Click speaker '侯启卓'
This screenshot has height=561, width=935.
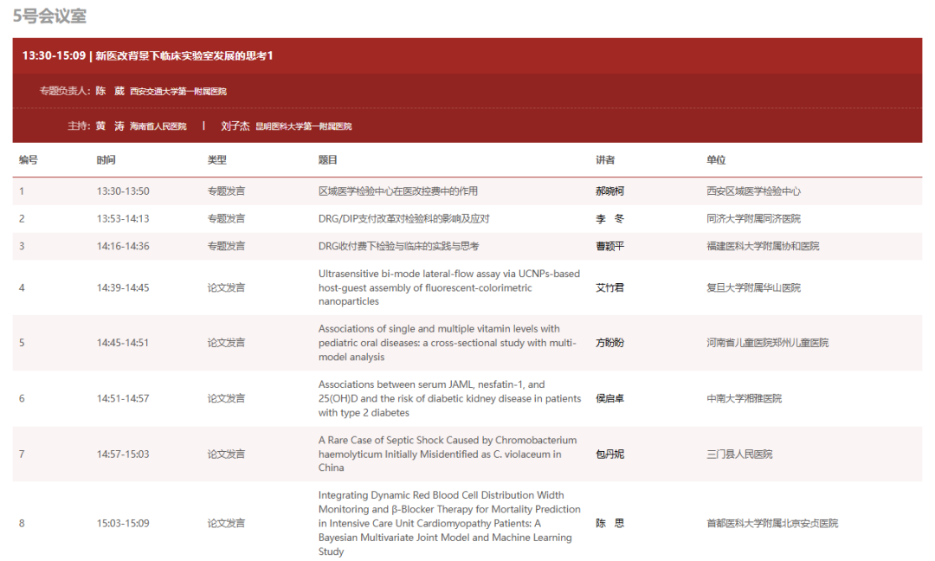point(609,398)
